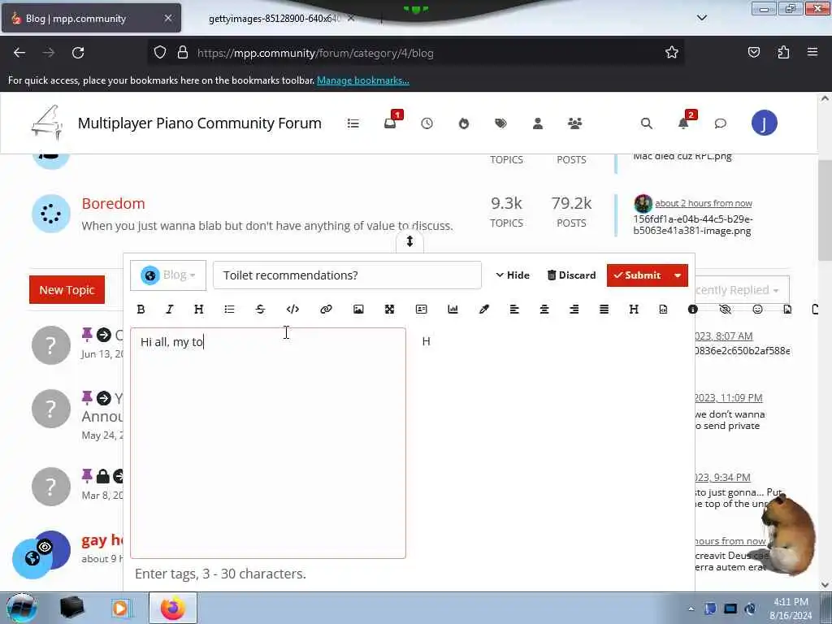Click the site padlock icon
The width and height of the screenshot is (832, 624).
[183, 53]
